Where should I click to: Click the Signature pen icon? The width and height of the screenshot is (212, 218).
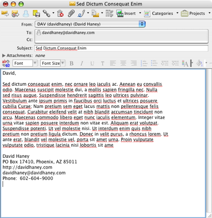82,14
